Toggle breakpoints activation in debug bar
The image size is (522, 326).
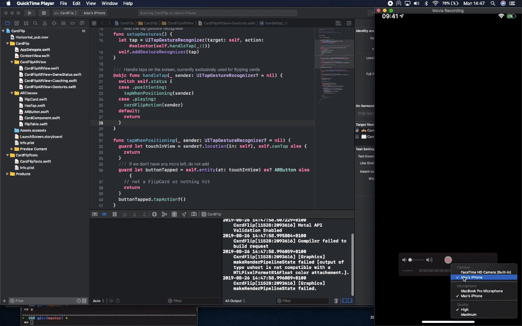[105, 214]
